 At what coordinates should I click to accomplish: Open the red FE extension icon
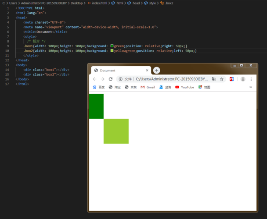tap(231, 79)
